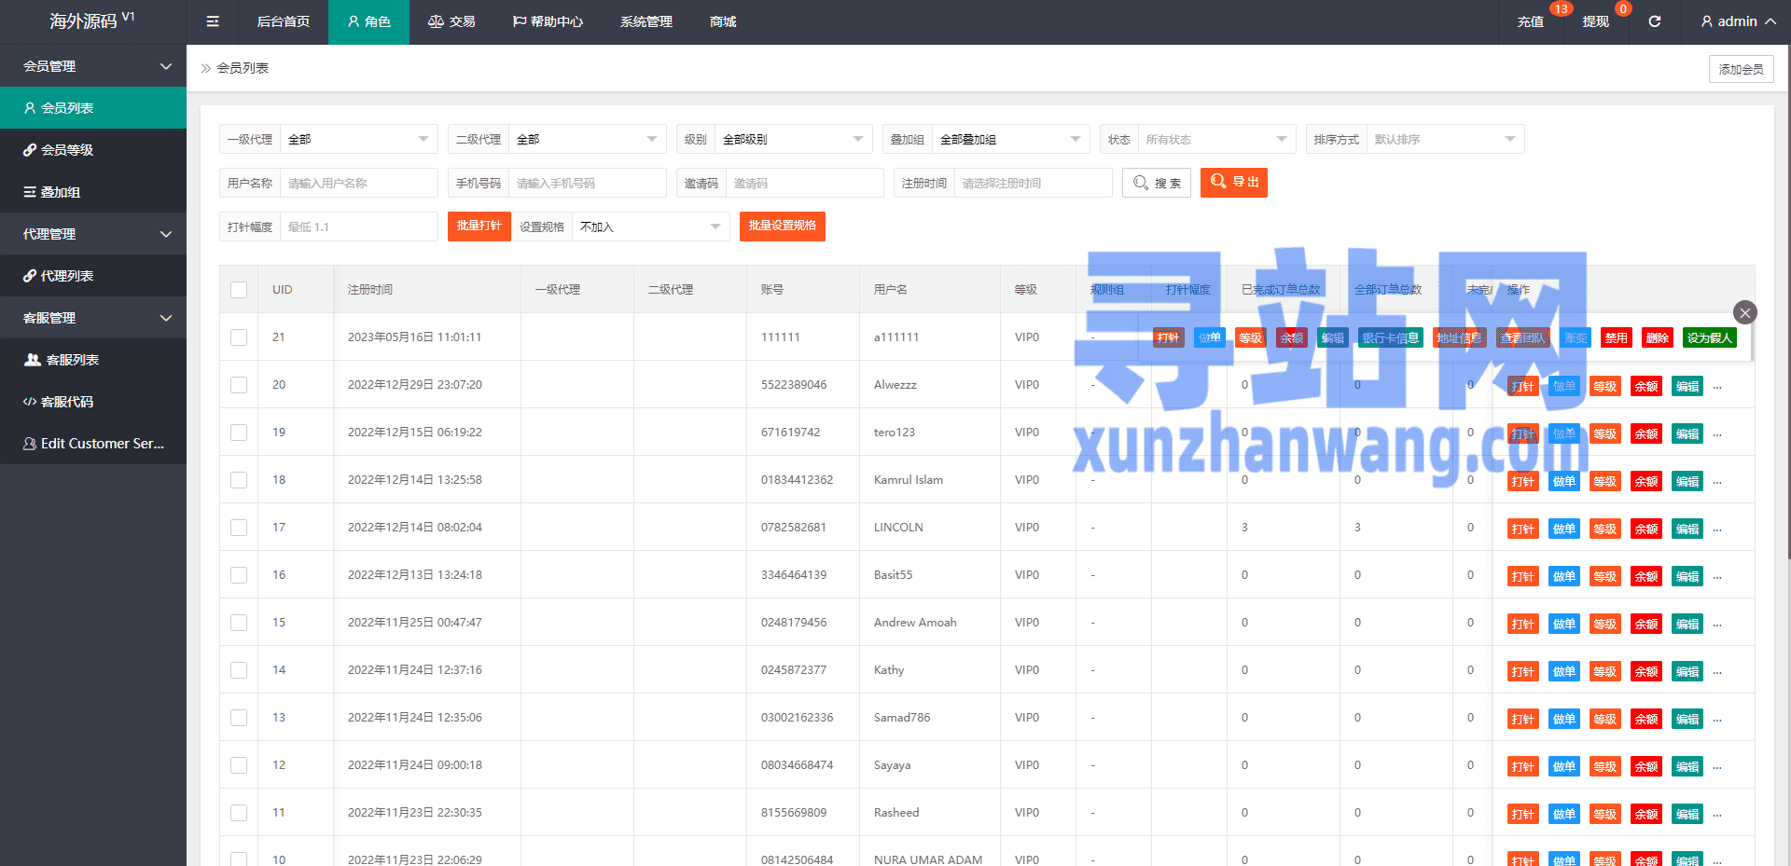Open 客服列表 sidebar item

click(93, 360)
